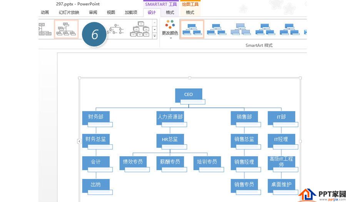
Task: Click the top-left corner handle of the SmartArt frame
Action: pyautogui.click(x=80, y=78)
